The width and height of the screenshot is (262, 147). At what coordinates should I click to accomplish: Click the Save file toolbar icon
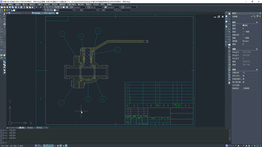8,7
